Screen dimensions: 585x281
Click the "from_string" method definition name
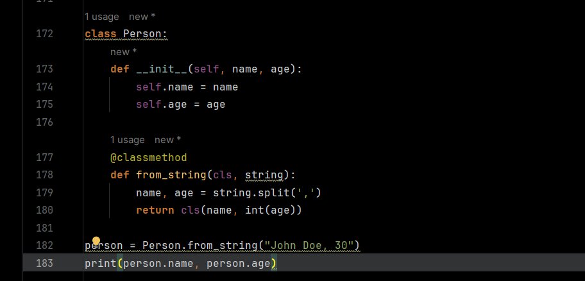pyautogui.click(x=171, y=175)
